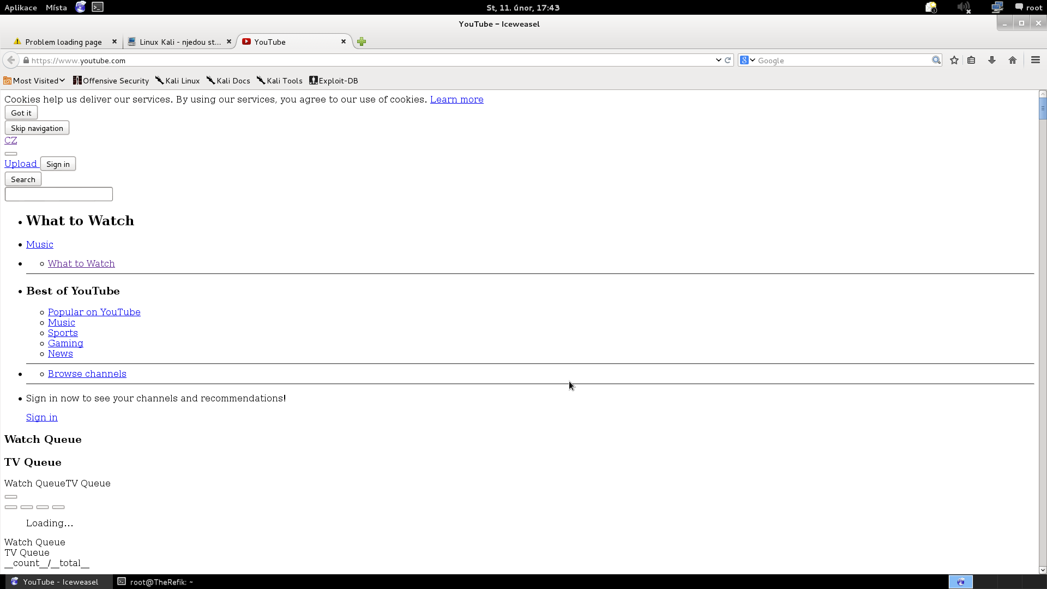Click the search magnifier icon
Image resolution: width=1047 pixels, height=589 pixels.
point(936,61)
